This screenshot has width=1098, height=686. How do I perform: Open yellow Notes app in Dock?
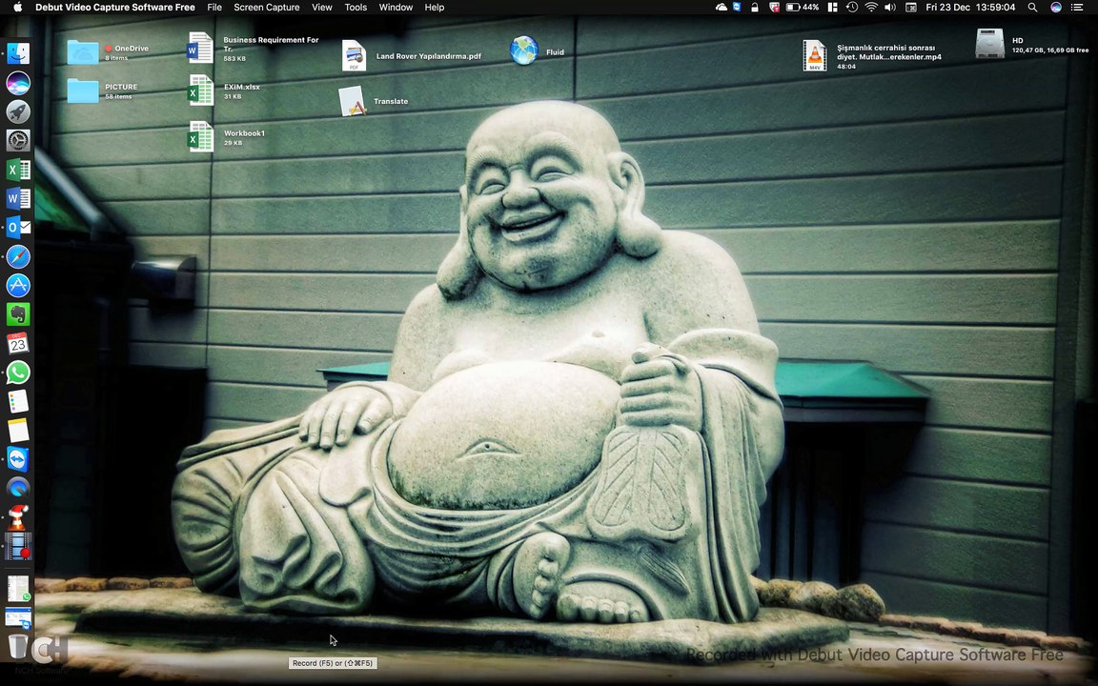click(x=18, y=430)
